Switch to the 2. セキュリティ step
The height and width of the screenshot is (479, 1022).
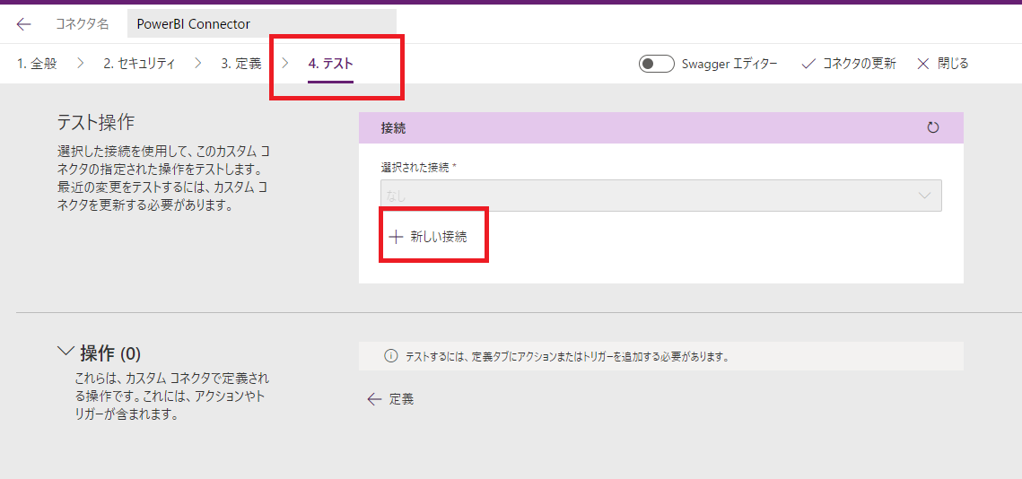pyautogui.click(x=139, y=64)
